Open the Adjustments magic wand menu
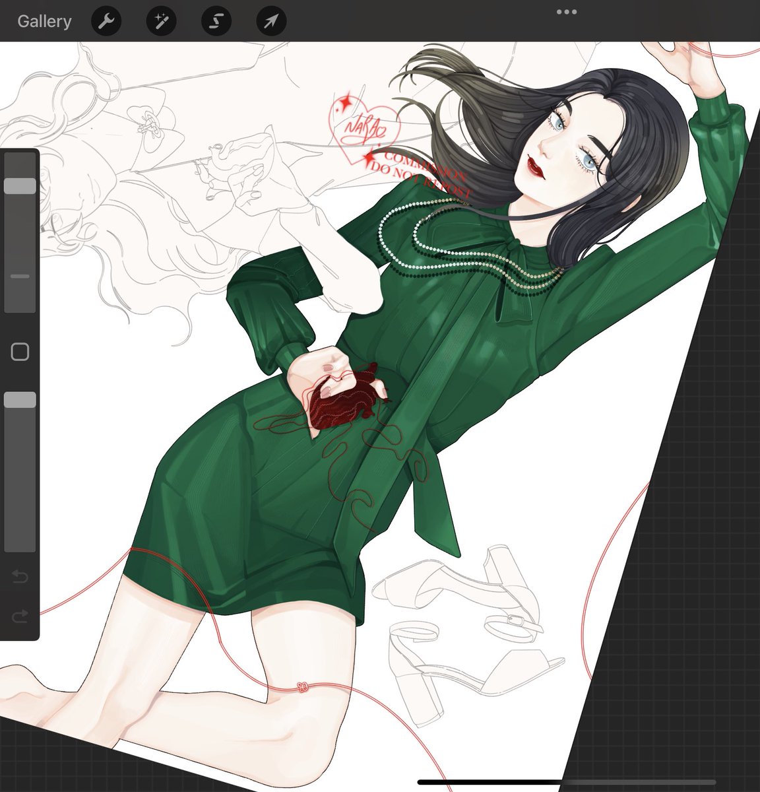The height and width of the screenshot is (792, 760). point(161,21)
